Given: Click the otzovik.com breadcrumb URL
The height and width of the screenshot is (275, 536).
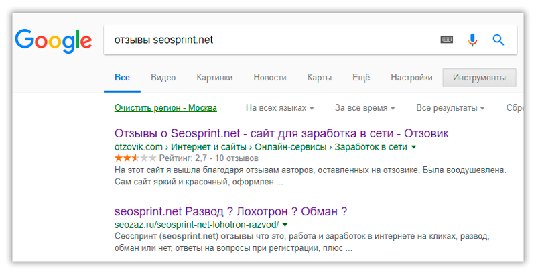Looking at the screenshot, I should click(x=261, y=147).
